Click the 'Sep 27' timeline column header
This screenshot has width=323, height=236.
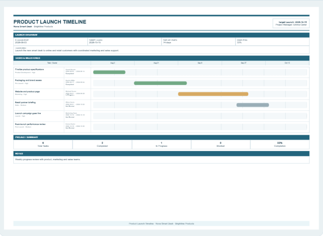click(x=244, y=63)
